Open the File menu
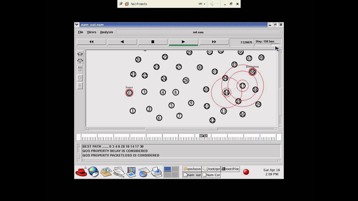Screen dimensions: 358x201 point(81,32)
